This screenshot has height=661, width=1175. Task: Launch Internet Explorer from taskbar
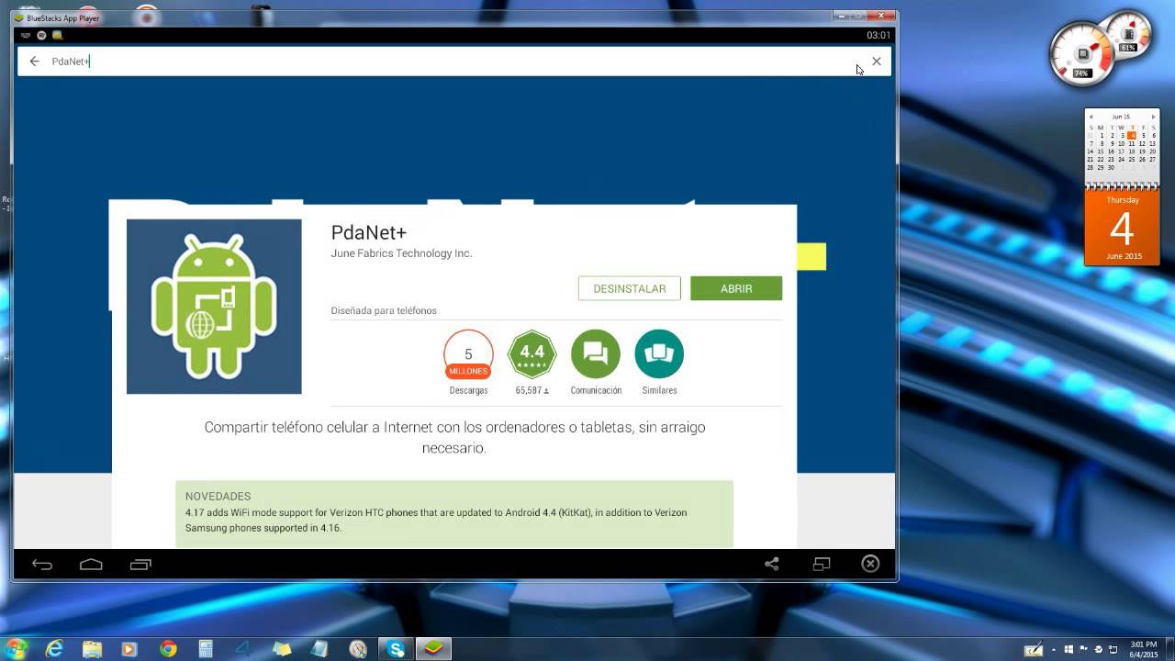(55, 649)
